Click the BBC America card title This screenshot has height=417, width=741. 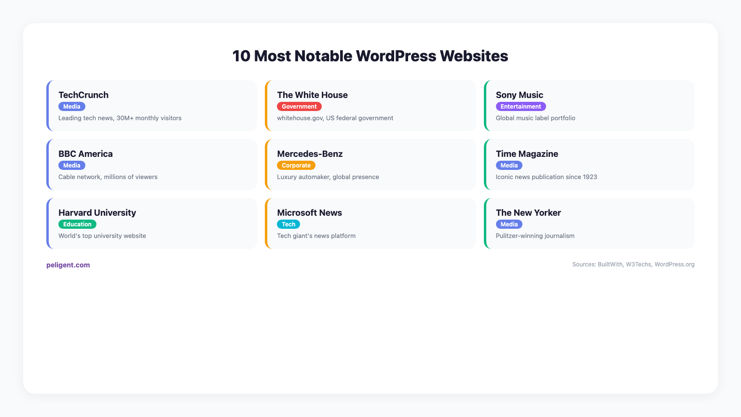pyautogui.click(x=85, y=154)
